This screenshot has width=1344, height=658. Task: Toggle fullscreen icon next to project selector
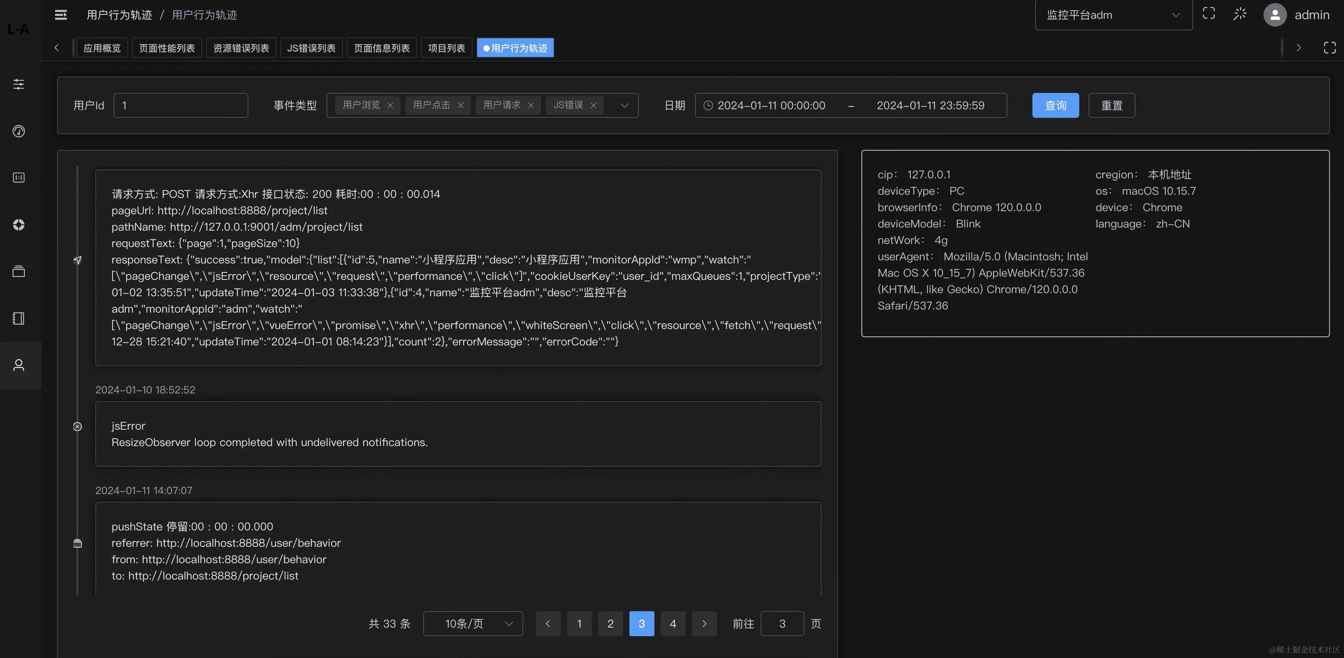point(1208,14)
